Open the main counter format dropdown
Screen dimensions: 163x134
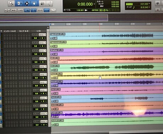94,4
